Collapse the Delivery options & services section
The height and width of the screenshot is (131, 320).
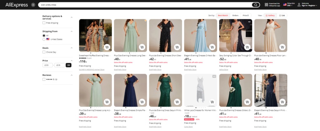[72, 17]
